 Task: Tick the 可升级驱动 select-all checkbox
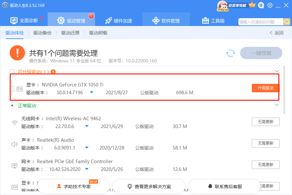click(12, 71)
